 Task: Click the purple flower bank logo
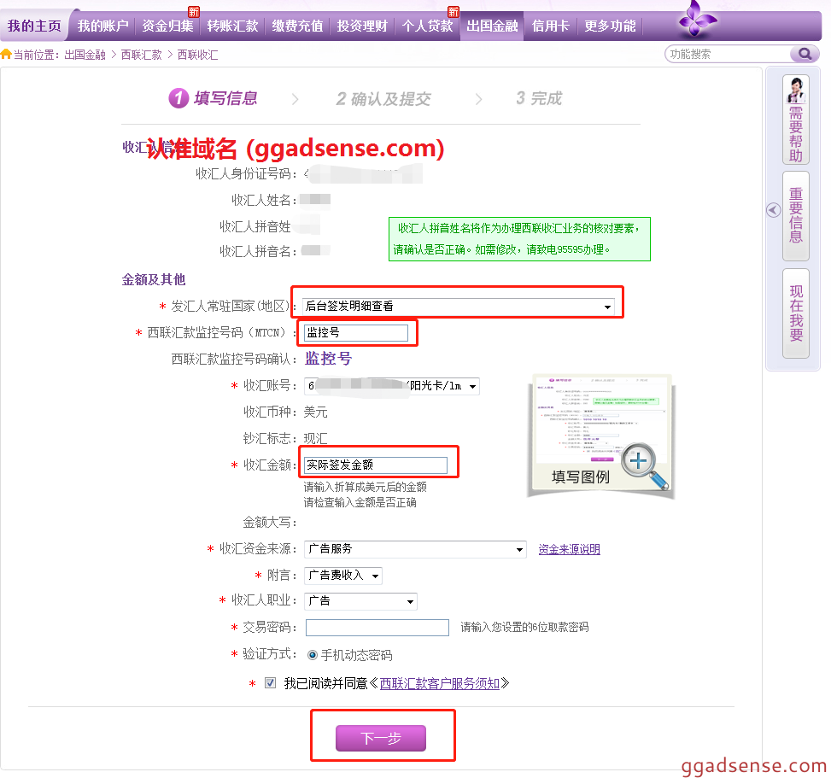click(697, 20)
